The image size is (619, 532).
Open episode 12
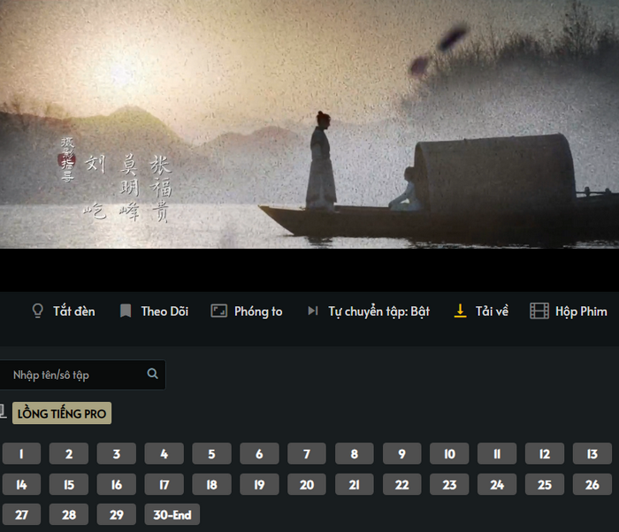(545, 454)
